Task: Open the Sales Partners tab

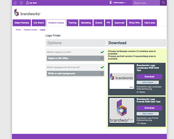Action: [x=22, y=23]
